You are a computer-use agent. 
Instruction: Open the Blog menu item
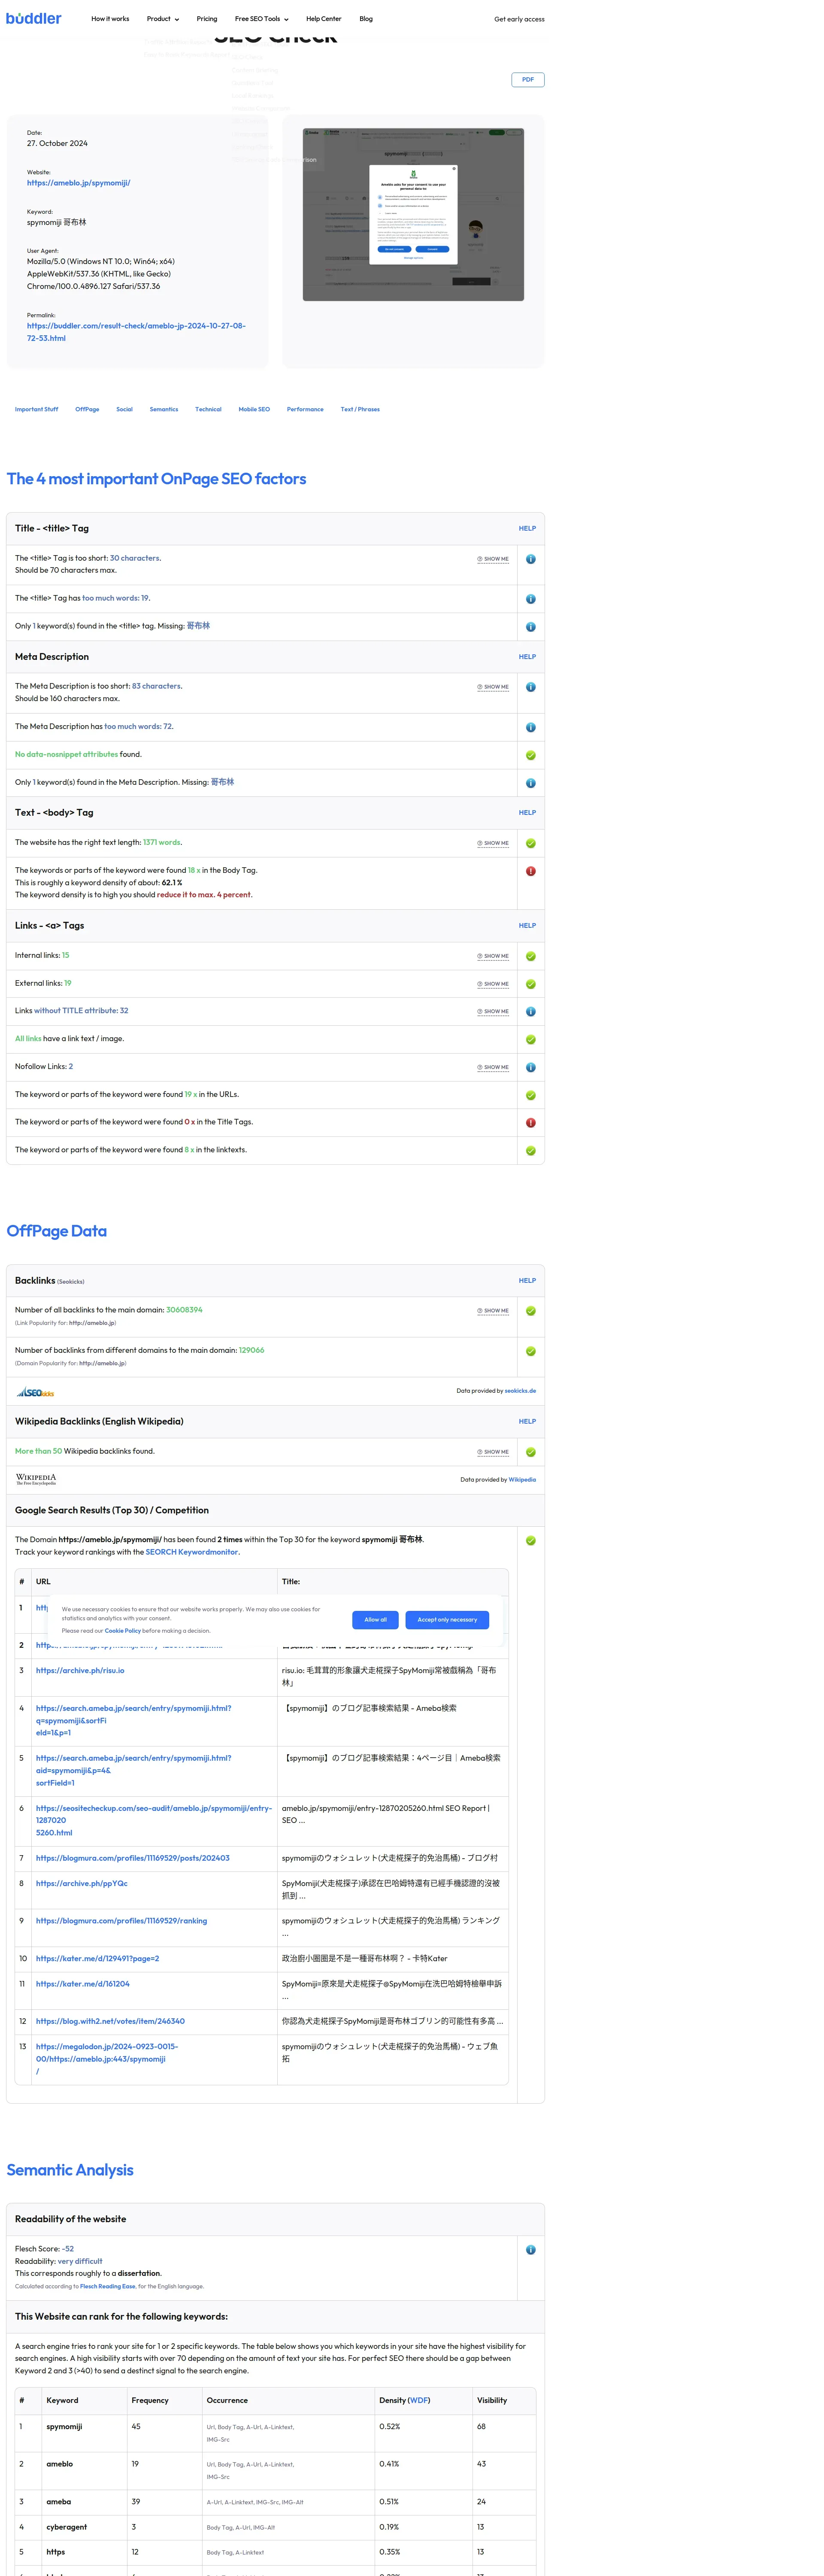pyautogui.click(x=366, y=19)
